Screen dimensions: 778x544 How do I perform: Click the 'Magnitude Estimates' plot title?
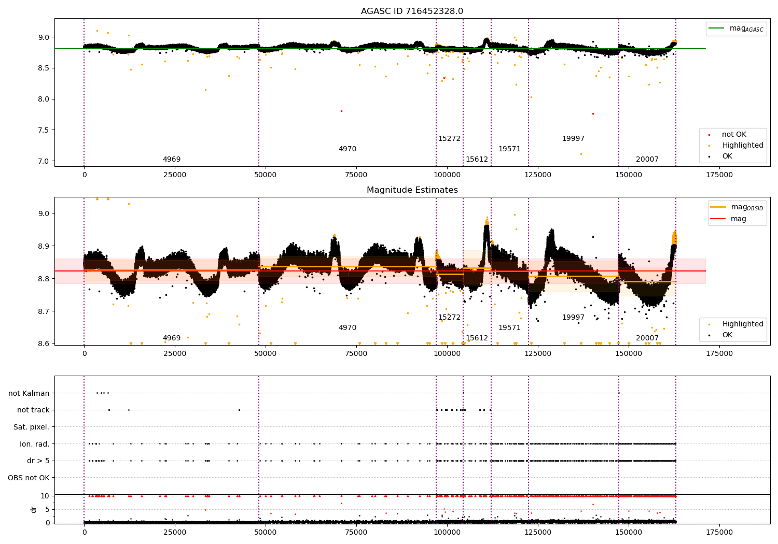click(412, 190)
